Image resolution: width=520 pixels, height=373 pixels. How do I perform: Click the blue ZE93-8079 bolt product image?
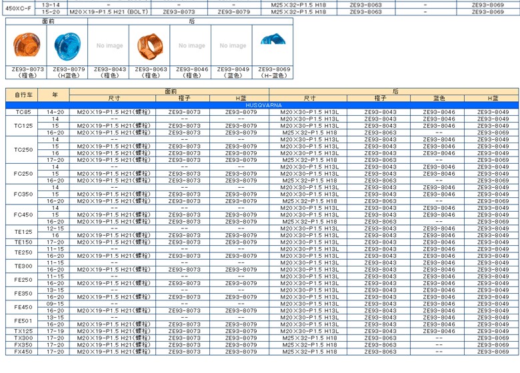67,46
